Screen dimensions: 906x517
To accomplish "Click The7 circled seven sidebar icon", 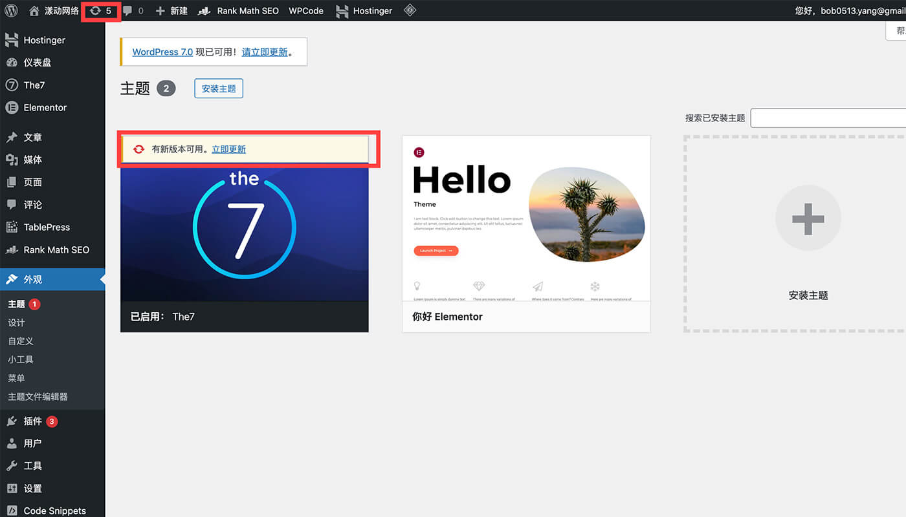I will tap(12, 85).
